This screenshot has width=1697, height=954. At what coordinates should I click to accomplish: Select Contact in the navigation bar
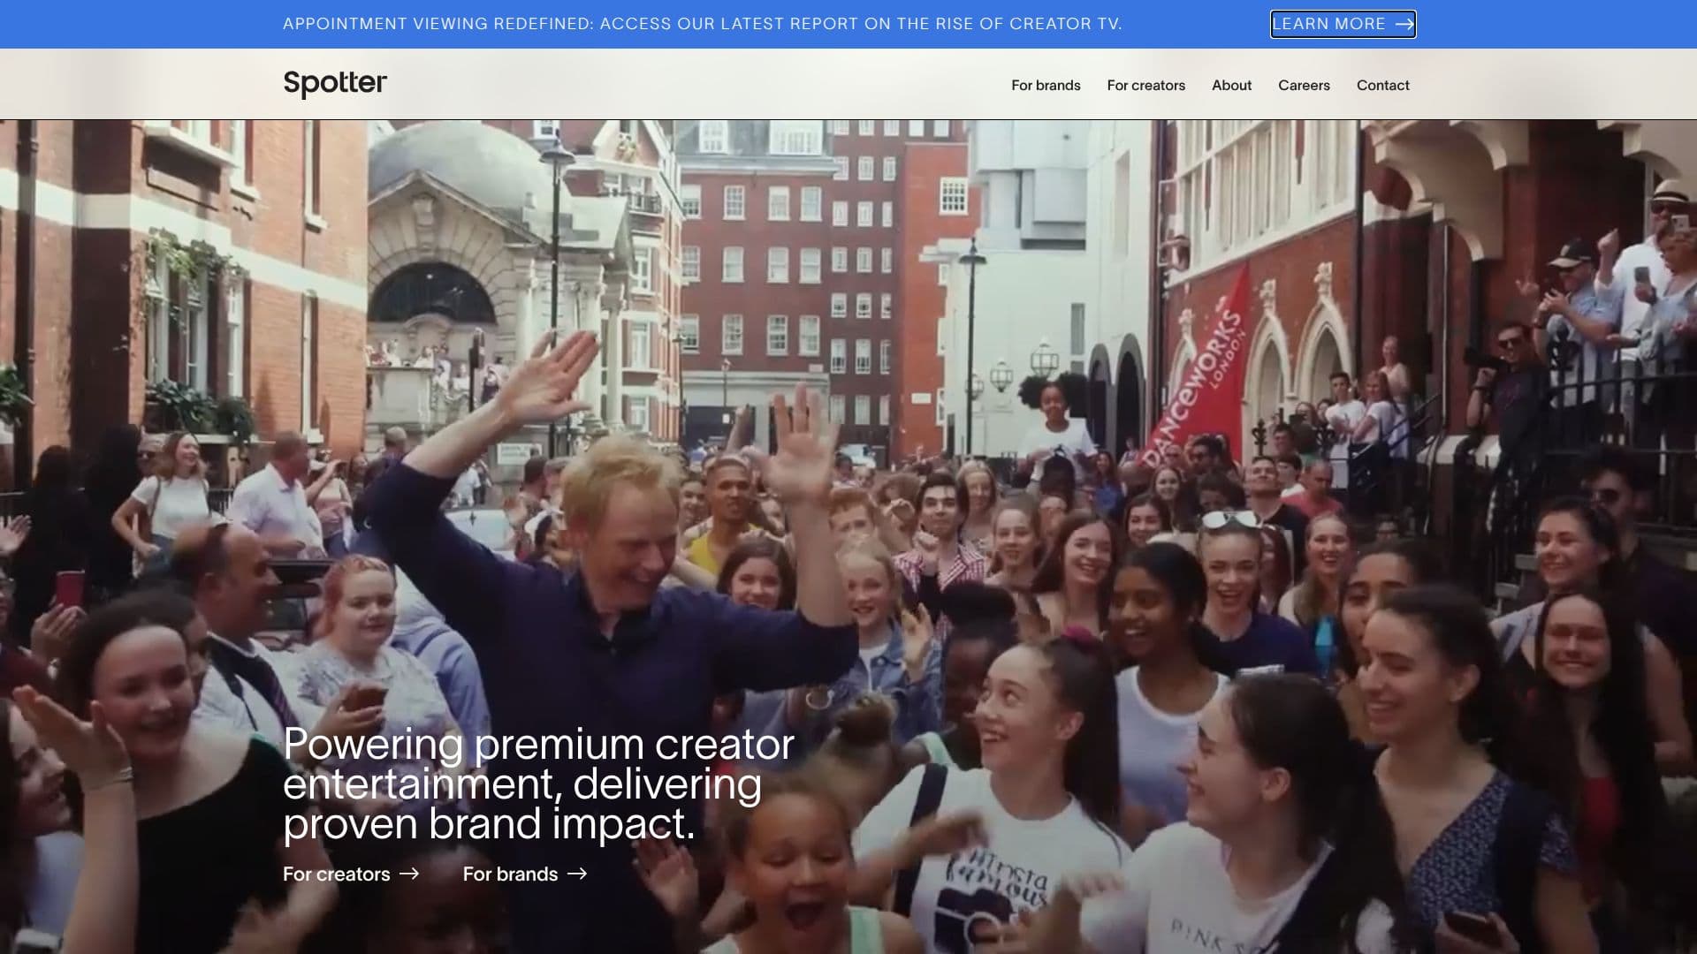[1382, 86]
